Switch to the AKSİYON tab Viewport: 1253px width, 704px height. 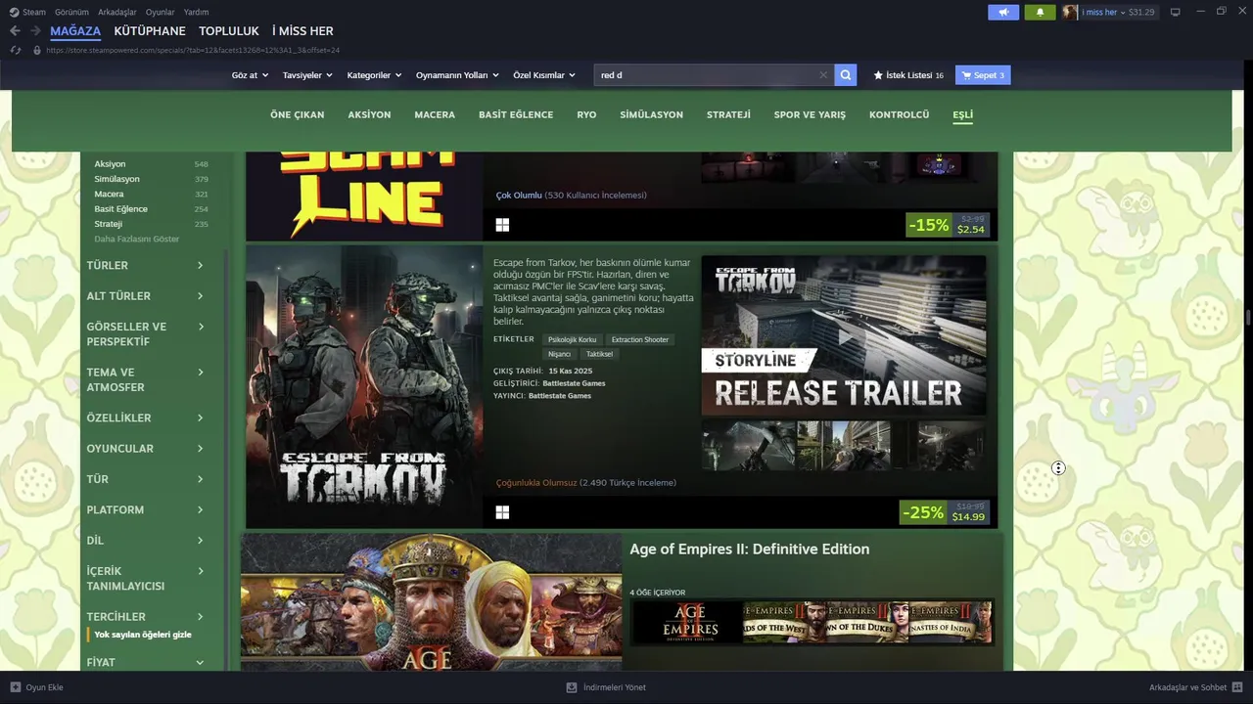tap(369, 114)
